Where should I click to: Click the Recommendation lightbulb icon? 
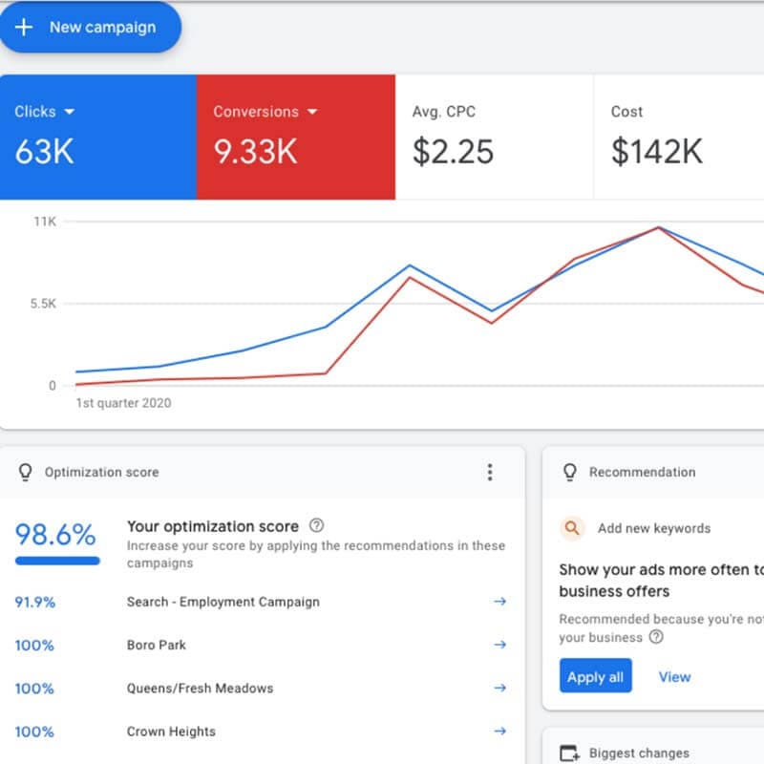[570, 472]
